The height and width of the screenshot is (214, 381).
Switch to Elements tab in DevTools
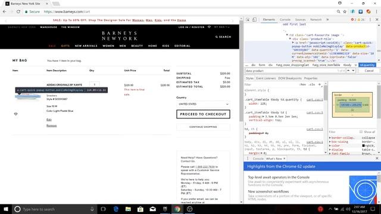point(268,20)
